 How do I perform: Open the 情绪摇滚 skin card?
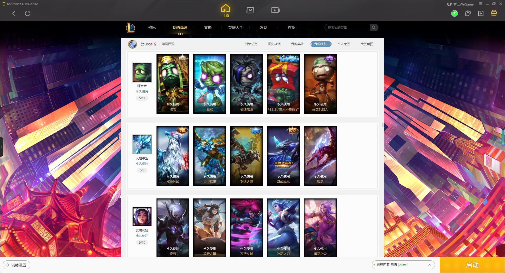click(x=246, y=84)
